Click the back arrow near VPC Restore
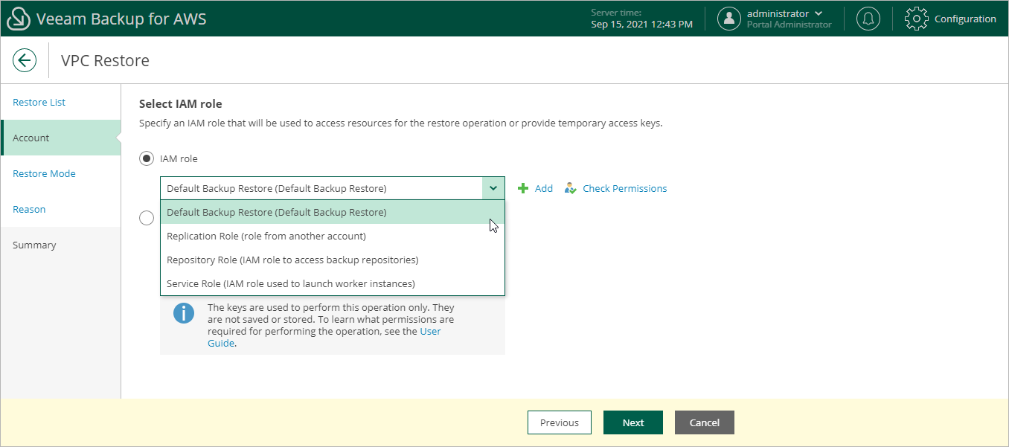This screenshot has height=447, width=1009. [x=25, y=60]
